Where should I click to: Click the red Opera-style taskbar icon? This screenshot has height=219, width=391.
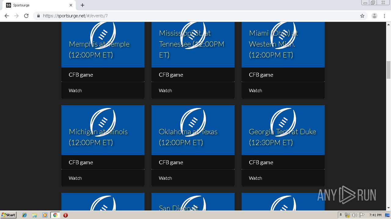[65, 215]
